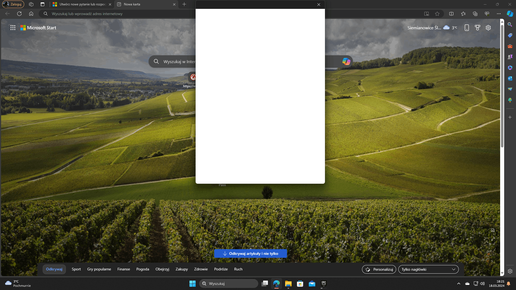Open the page settings gear icon
Image resolution: width=516 pixels, height=290 pixels.
pos(488,28)
